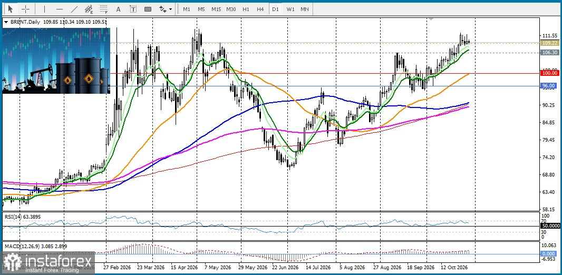The image size is (562, 275).
Task: Click the 23 Mar 2026 date label
Action: tap(150, 268)
